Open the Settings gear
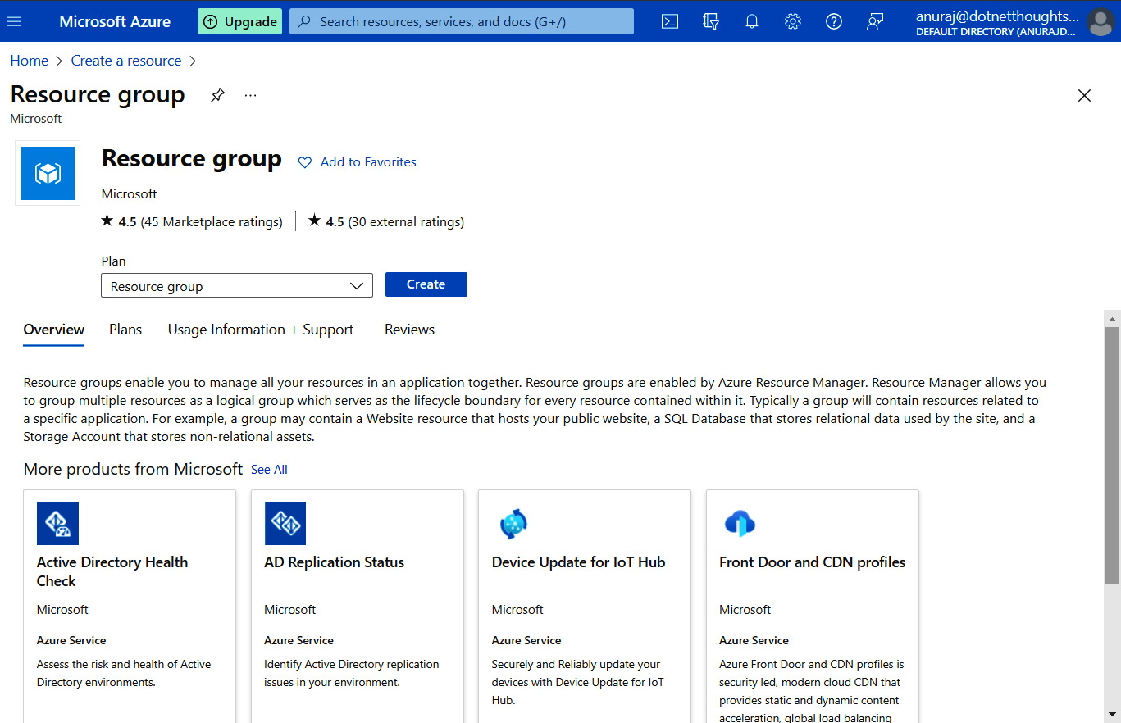This screenshot has height=723, width=1121. (793, 21)
